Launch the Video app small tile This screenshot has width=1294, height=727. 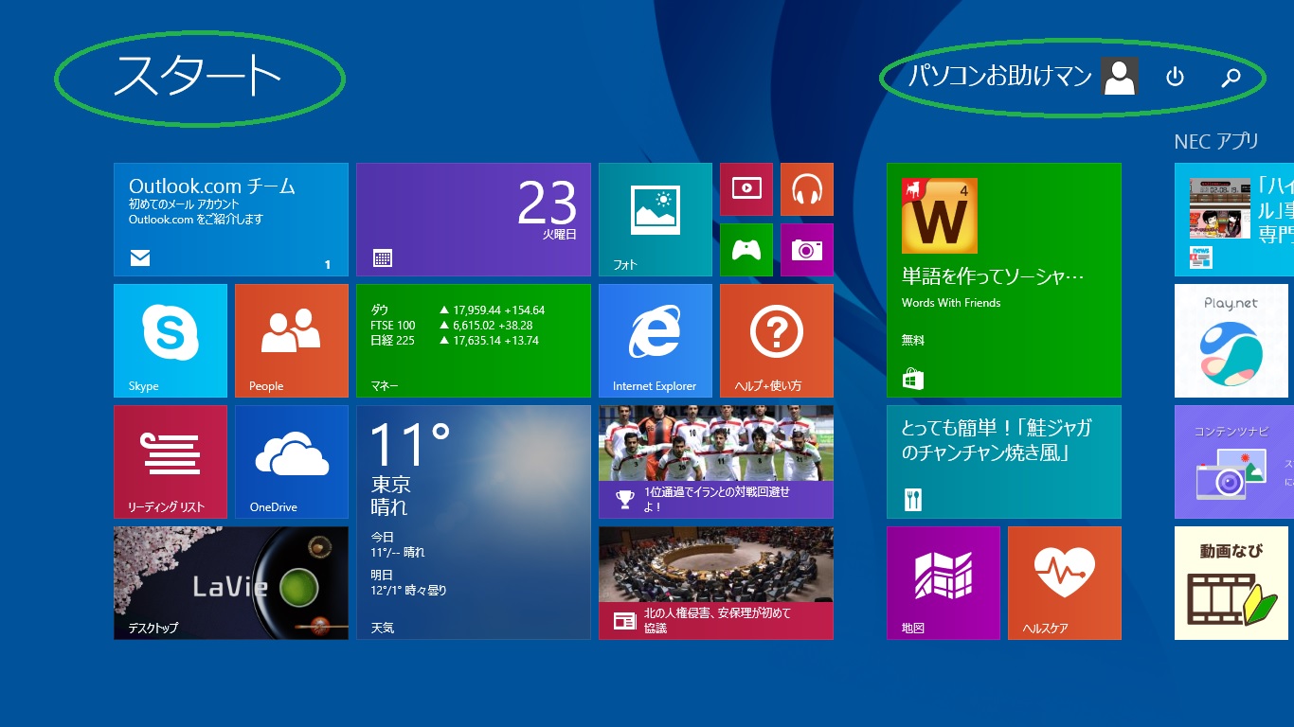(746, 189)
